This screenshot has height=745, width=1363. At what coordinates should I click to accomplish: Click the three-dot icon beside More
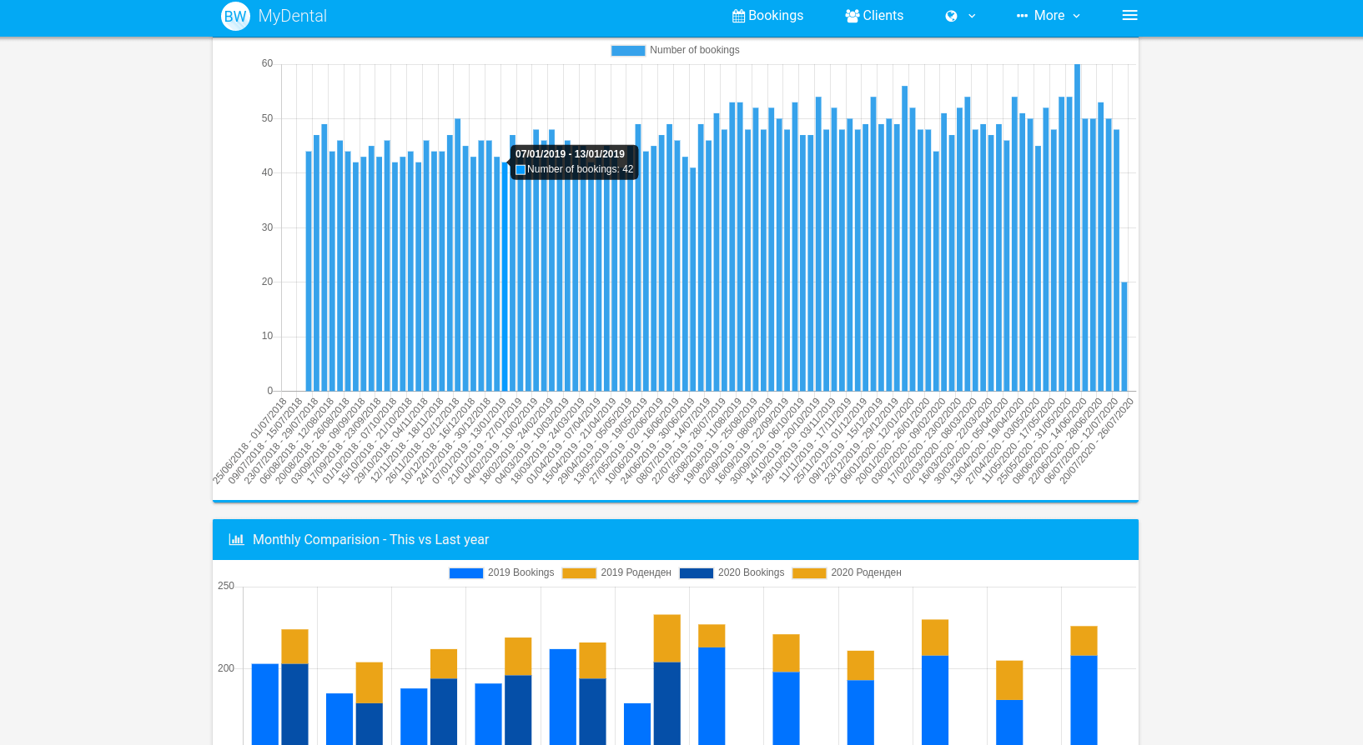pyautogui.click(x=1022, y=16)
